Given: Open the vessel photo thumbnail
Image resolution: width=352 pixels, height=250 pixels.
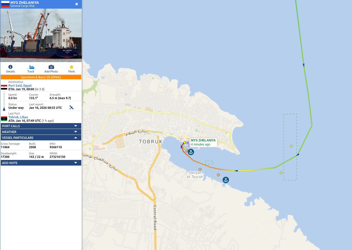Looking at the screenshot, I should coord(41,35).
